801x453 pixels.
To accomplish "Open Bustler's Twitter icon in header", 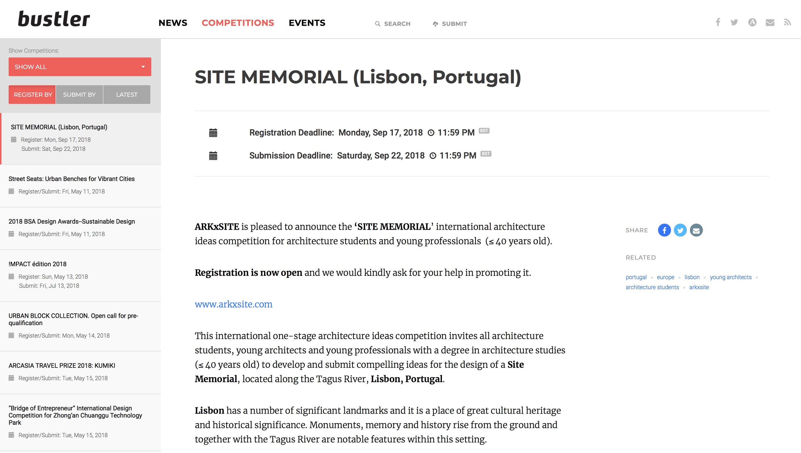I will pyautogui.click(x=734, y=22).
